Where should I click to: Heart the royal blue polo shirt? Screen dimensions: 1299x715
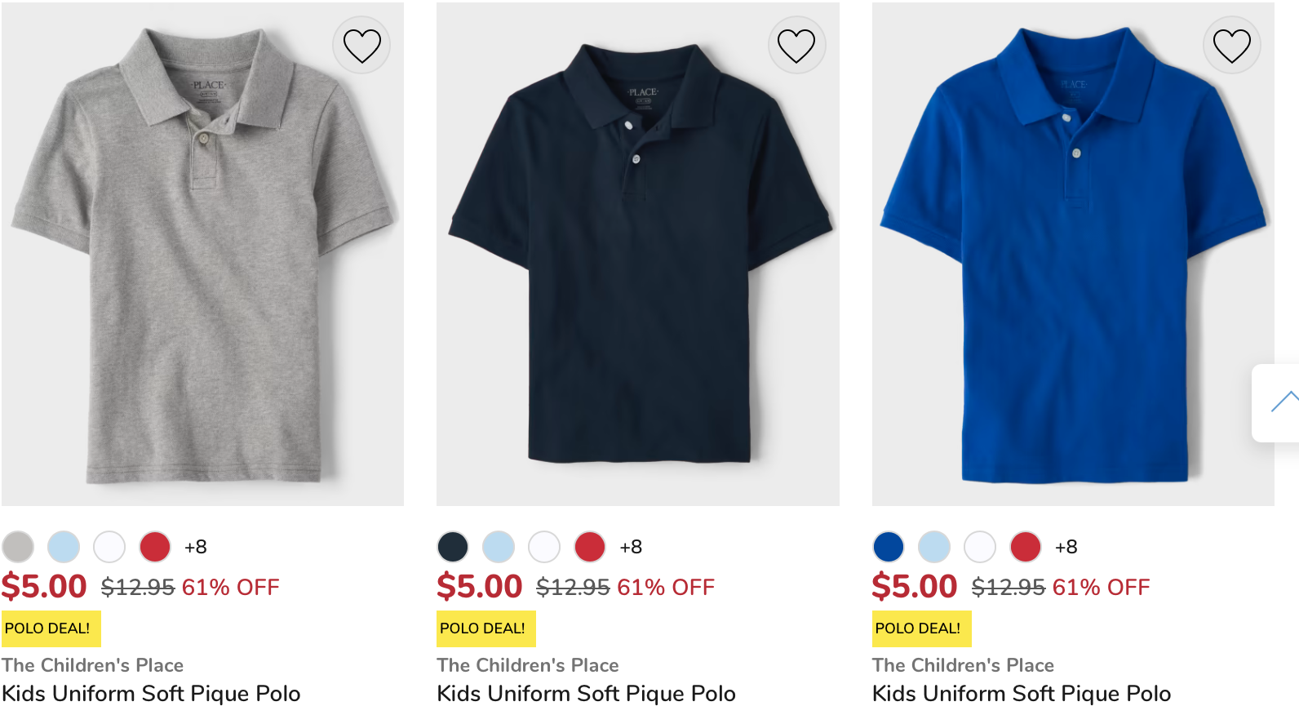[1231, 46]
